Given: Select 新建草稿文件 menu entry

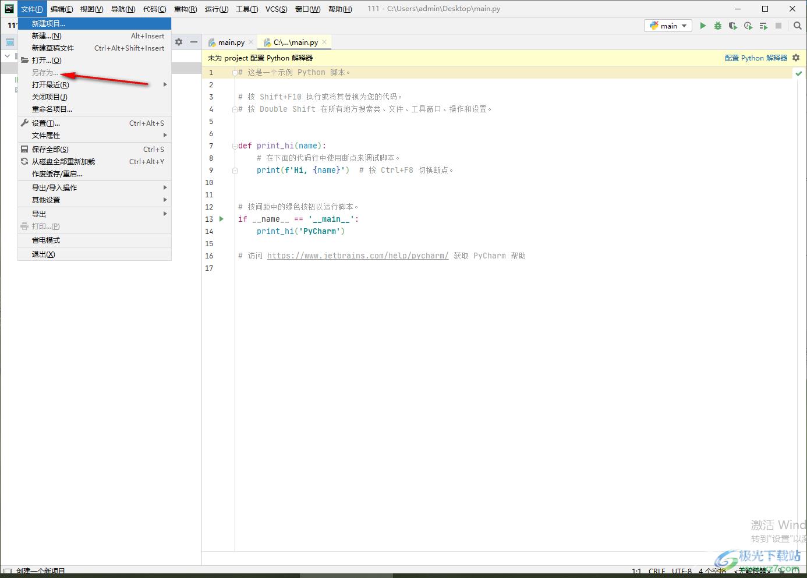Looking at the screenshot, I should [94, 48].
